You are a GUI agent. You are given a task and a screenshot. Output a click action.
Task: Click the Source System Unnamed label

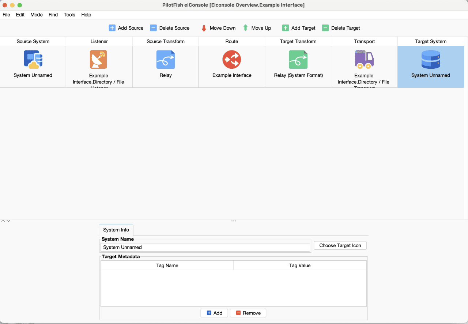[x=33, y=75]
